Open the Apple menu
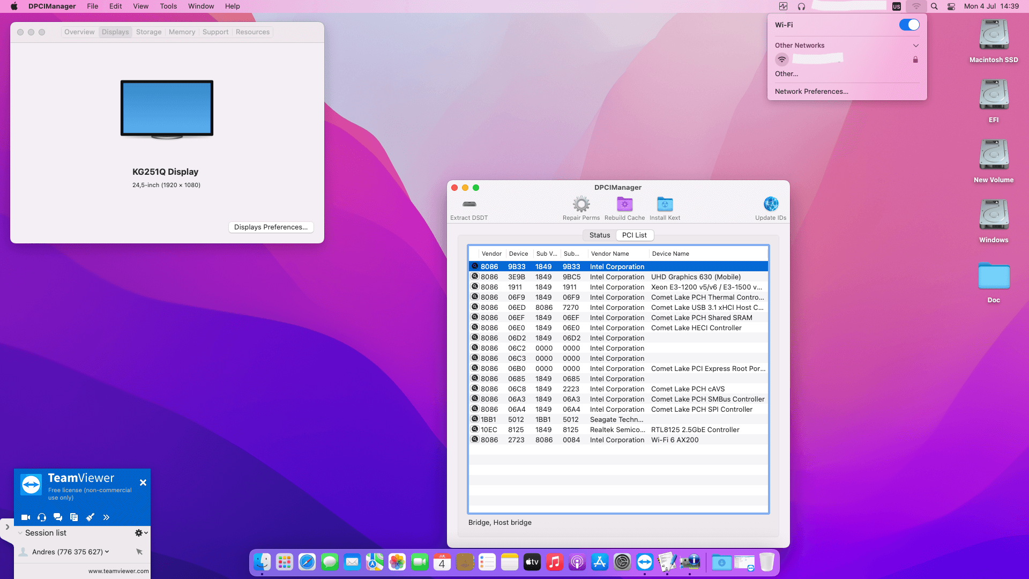 [x=14, y=6]
